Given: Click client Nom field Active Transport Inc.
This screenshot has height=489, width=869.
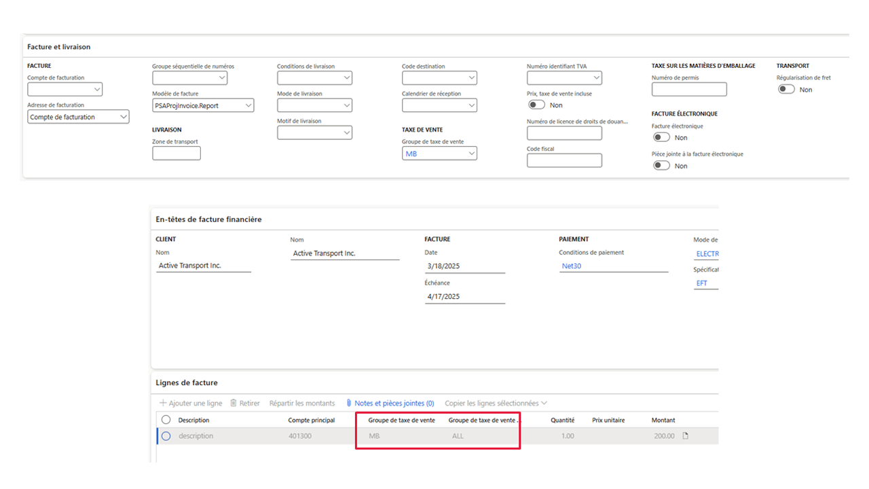Looking at the screenshot, I should pyautogui.click(x=204, y=266).
